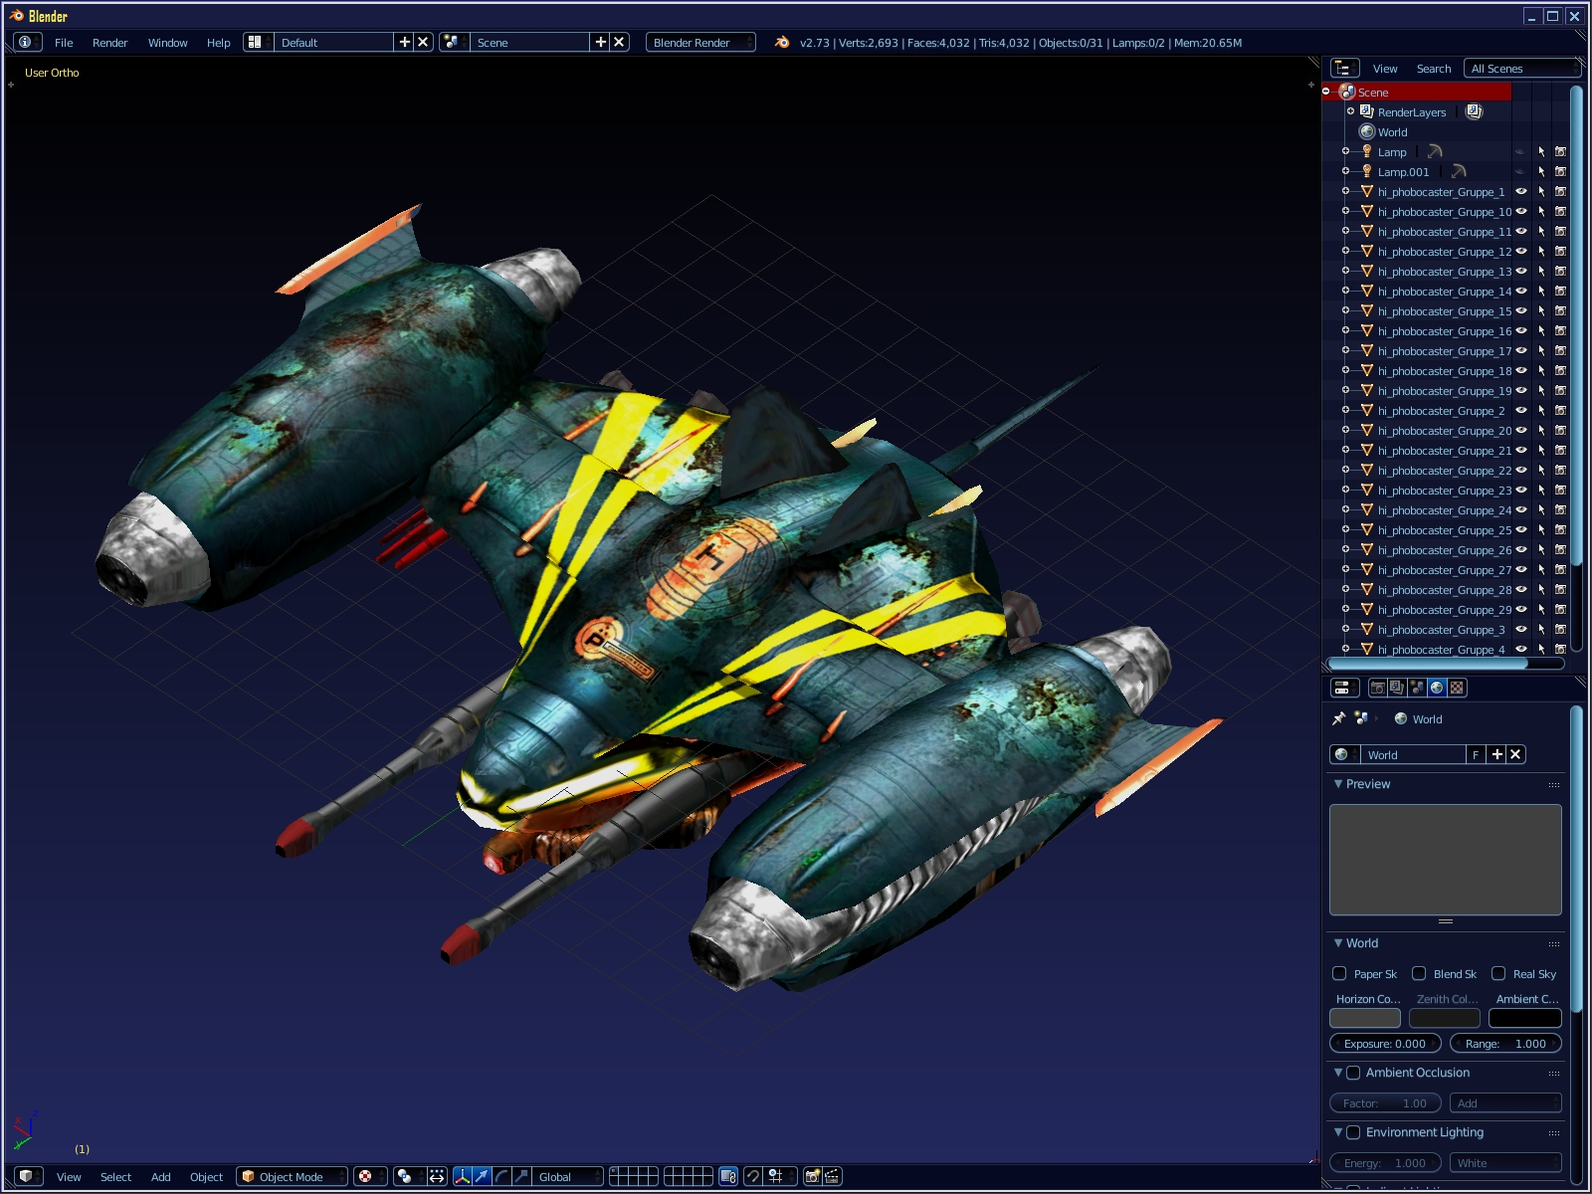Select the translate manipulator arrow

(482, 1176)
